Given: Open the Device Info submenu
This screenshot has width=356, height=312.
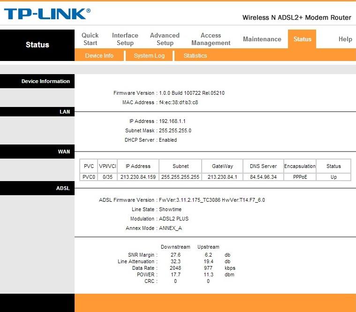Looking at the screenshot, I should coord(99,55).
